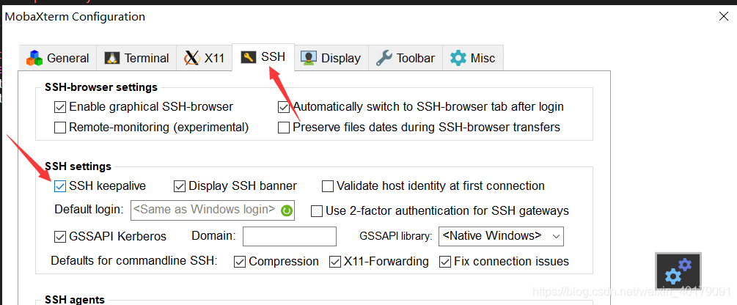The image size is (737, 305).
Task: Toggle X11-Forwarding checkbox
Action: point(335,262)
